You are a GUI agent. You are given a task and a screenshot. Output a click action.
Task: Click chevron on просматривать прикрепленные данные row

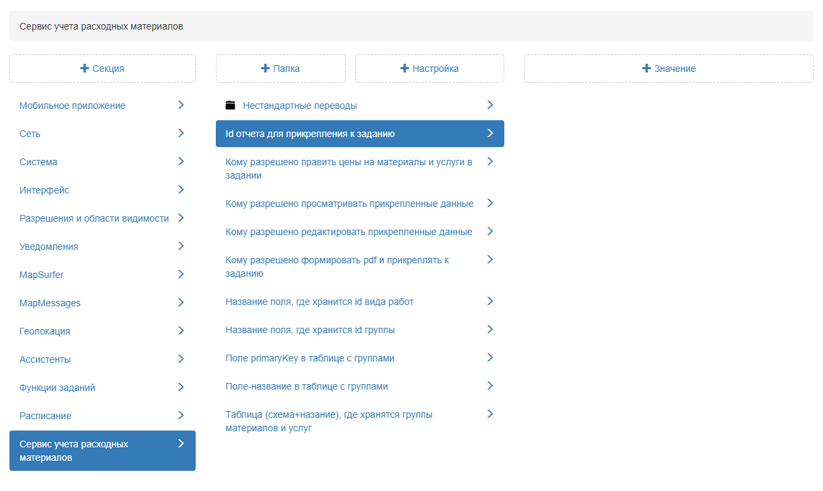point(490,203)
